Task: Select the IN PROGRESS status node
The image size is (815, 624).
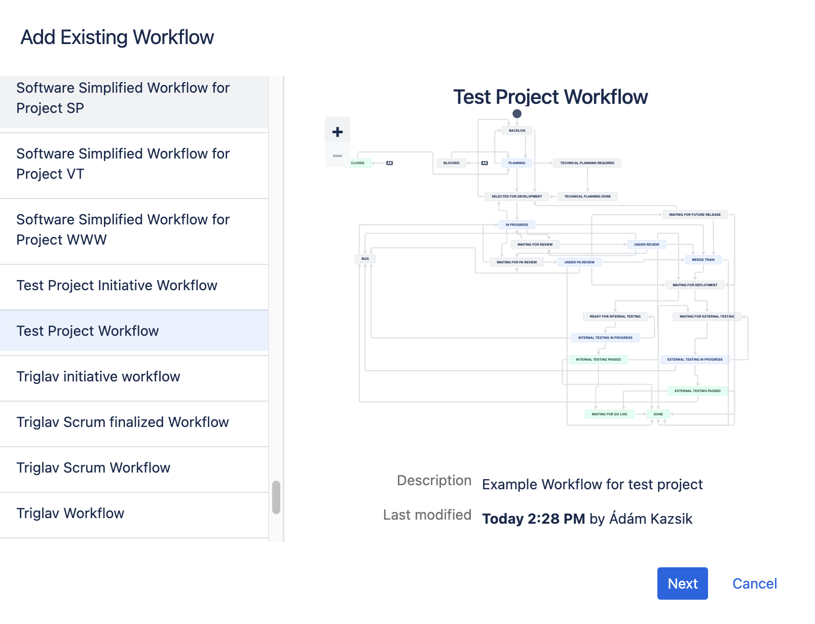Action: [516, 224]
